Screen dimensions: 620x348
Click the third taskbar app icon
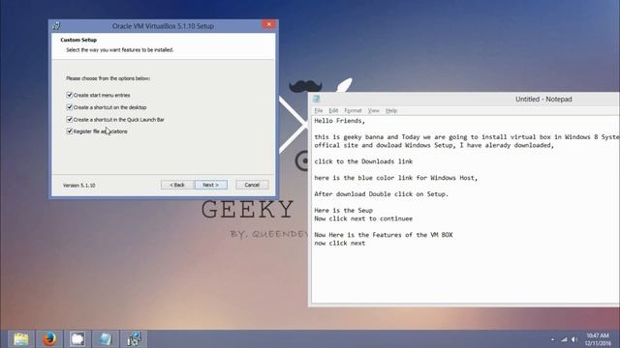point(77,339)
